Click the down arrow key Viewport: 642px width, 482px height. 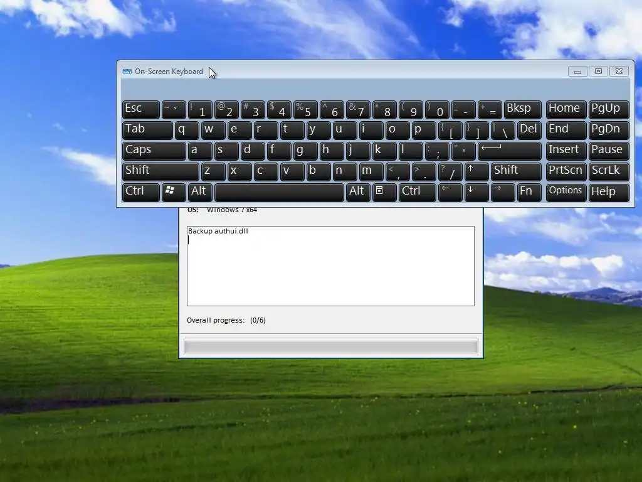click(476, 192)
